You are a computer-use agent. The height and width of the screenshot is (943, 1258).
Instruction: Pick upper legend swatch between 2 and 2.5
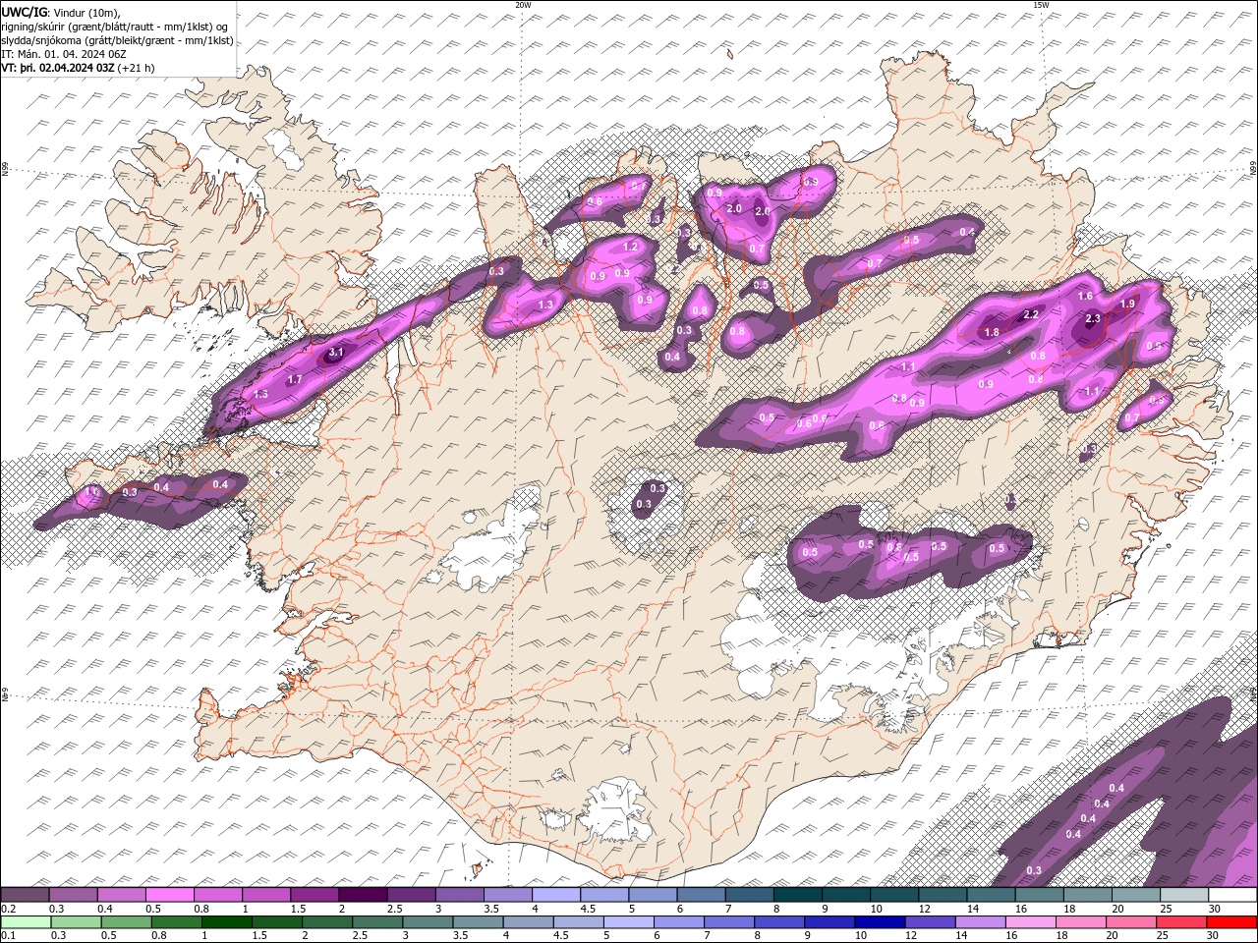(363, 895)
